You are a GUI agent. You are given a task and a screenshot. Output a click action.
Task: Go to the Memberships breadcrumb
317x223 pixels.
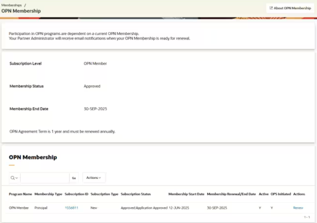11,5
